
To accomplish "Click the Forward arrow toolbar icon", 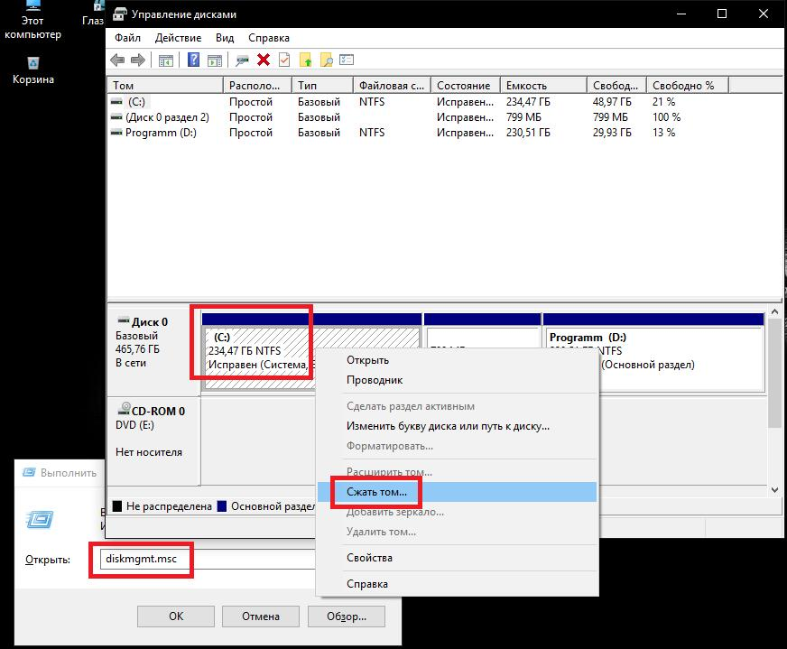I will (x=137, y=60).
